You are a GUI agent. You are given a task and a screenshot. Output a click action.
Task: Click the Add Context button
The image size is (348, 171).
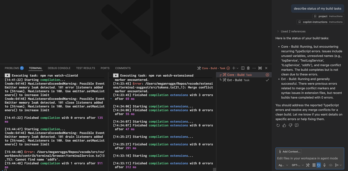coord(289,151)
